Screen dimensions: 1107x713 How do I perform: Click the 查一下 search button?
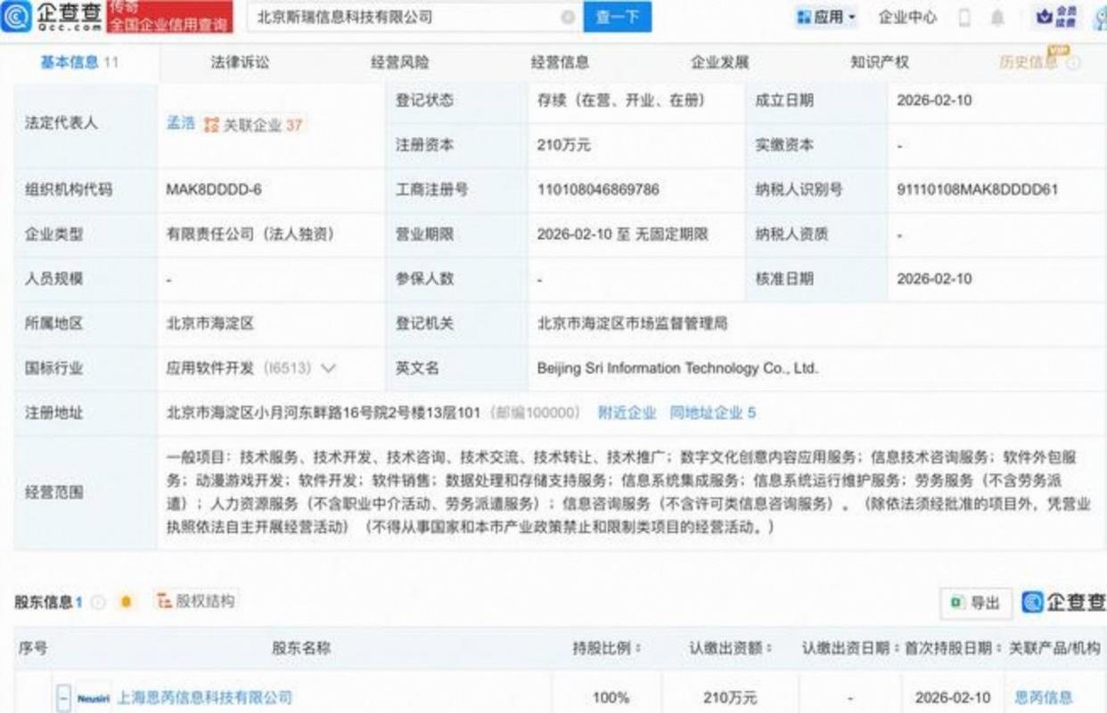pos(617,17)
